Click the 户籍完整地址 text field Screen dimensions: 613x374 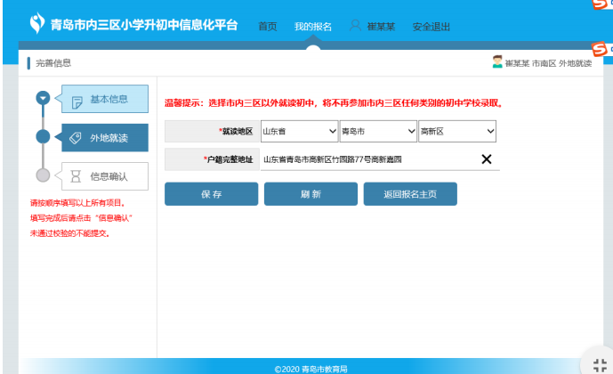[365, 159]
